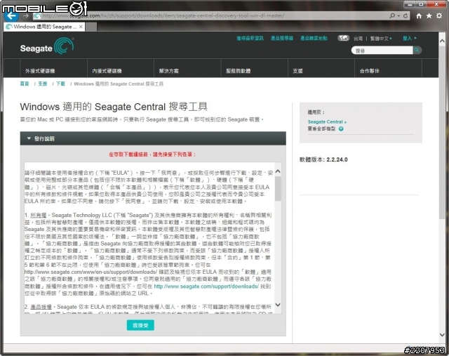Close the Windows 適用的 Seagate tab
This screenshot has width=449, height=356.
[x=81, y=27]
